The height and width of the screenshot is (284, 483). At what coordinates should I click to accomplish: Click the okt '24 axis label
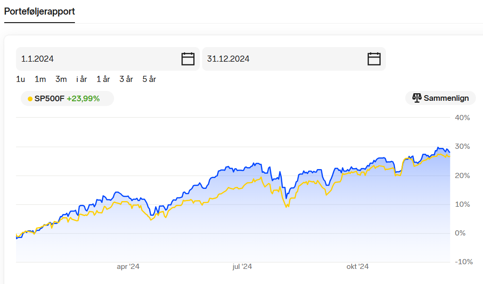358,267
